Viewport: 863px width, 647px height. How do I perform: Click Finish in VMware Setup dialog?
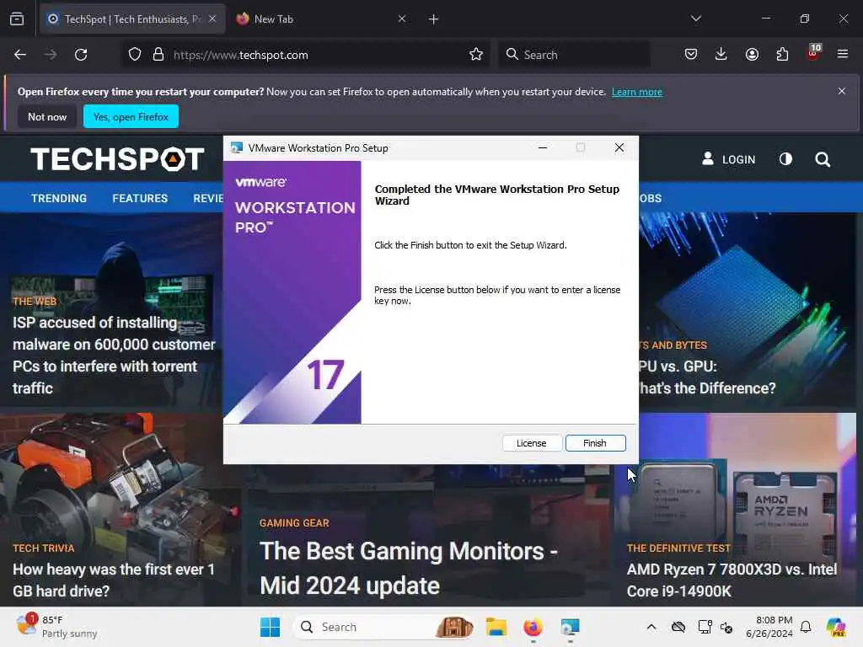click(x=595, y=443)
